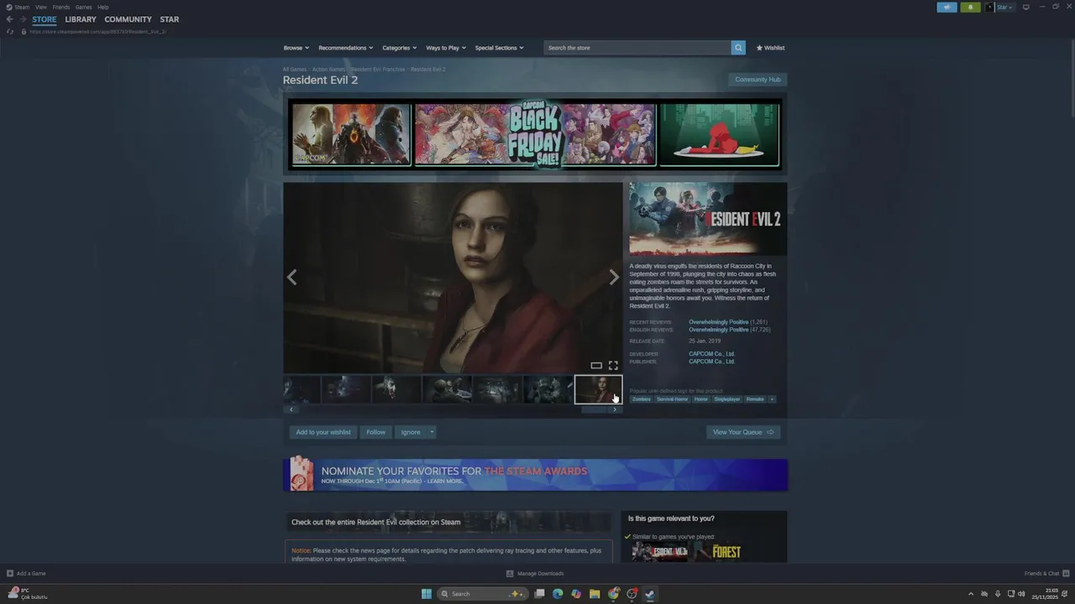Open the Star account dropdown

(x=1004, y=7)
